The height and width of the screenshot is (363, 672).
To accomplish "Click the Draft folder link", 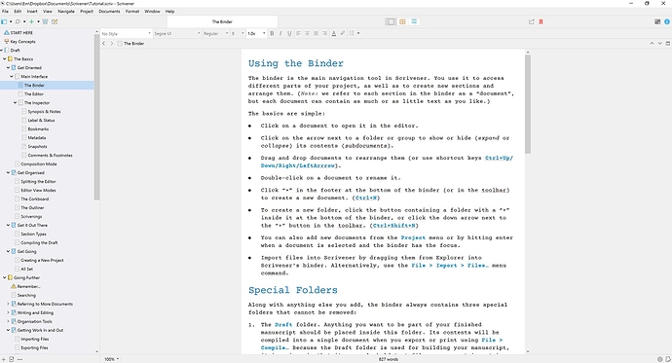I will tap(283, 324).
